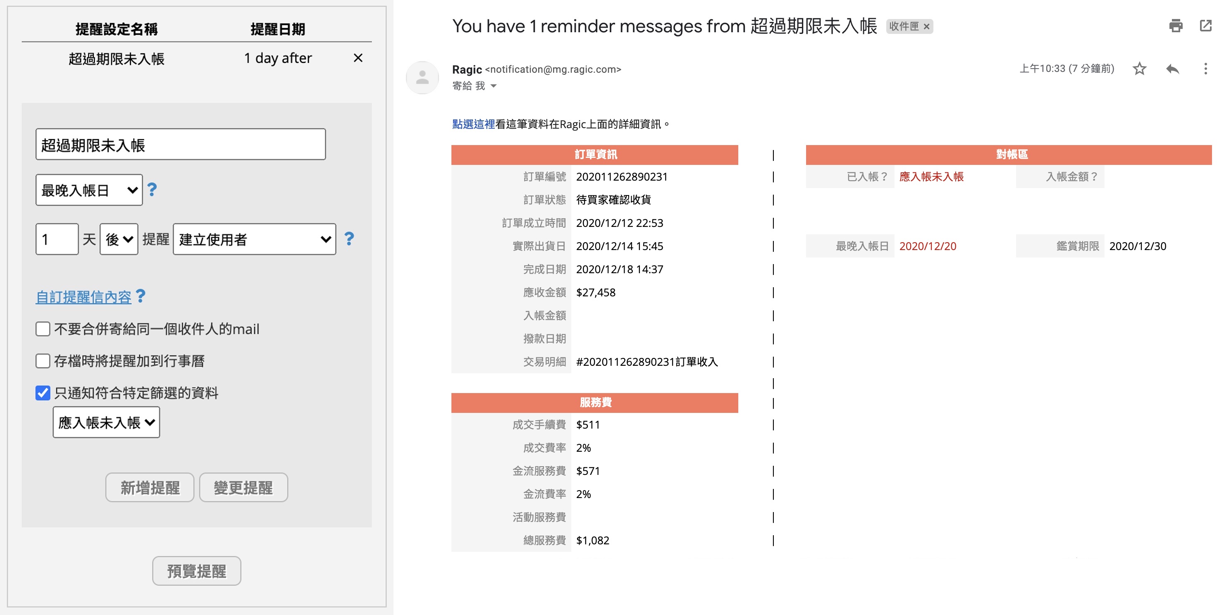Image resolution: width=1224 pixels, height=615 pixels.
Task: Click red status value 應入帳未入帳 in email
Action: point(931,176)
